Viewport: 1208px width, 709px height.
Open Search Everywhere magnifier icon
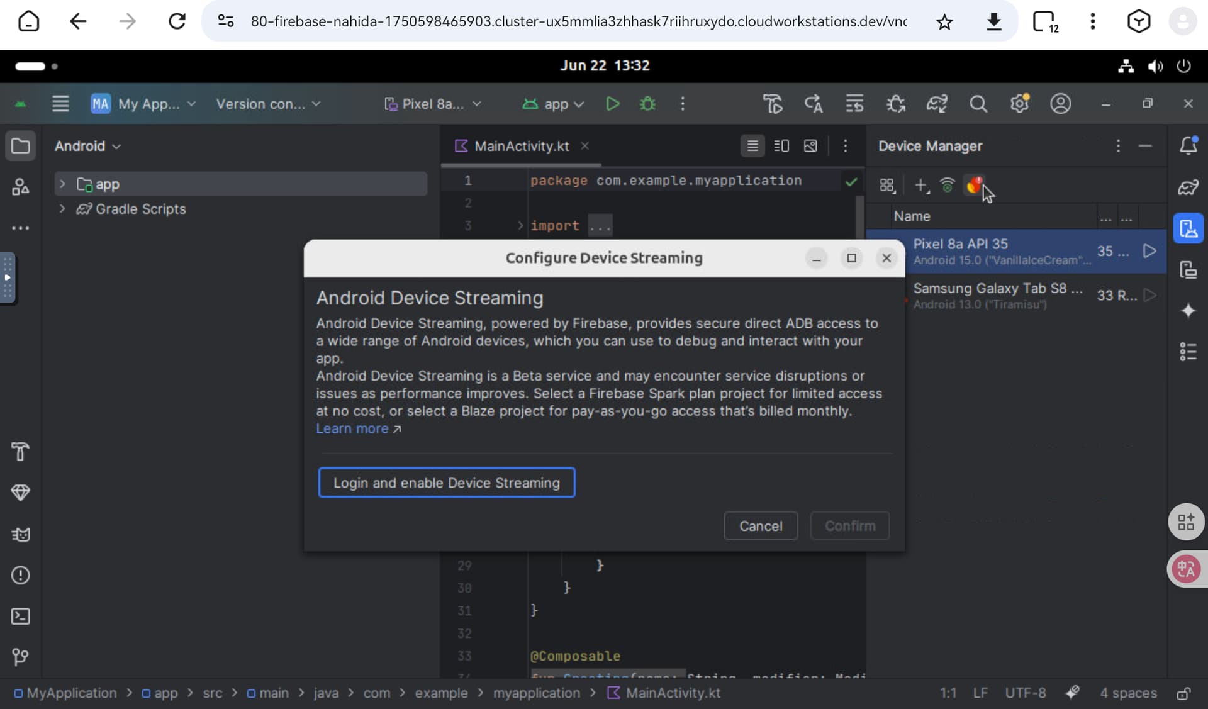pos(978,104)
